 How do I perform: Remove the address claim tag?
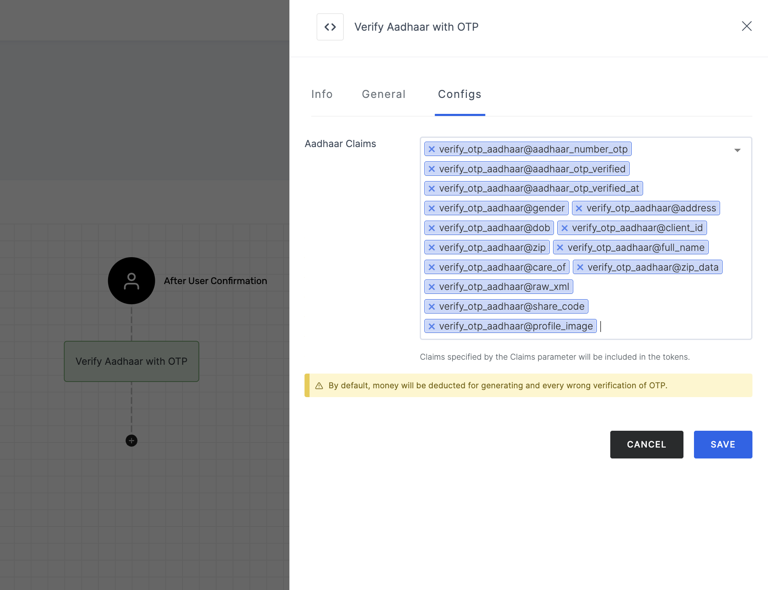tap(579, 208)
